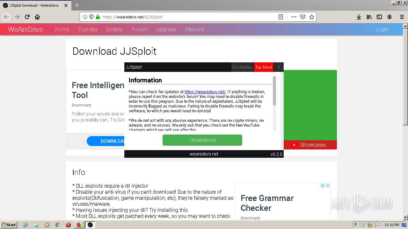This screenshot has height=229, width=408.
Task: Select the JJSploit Download browser tab
Action: pyautogui.click(x=36, y=5)
